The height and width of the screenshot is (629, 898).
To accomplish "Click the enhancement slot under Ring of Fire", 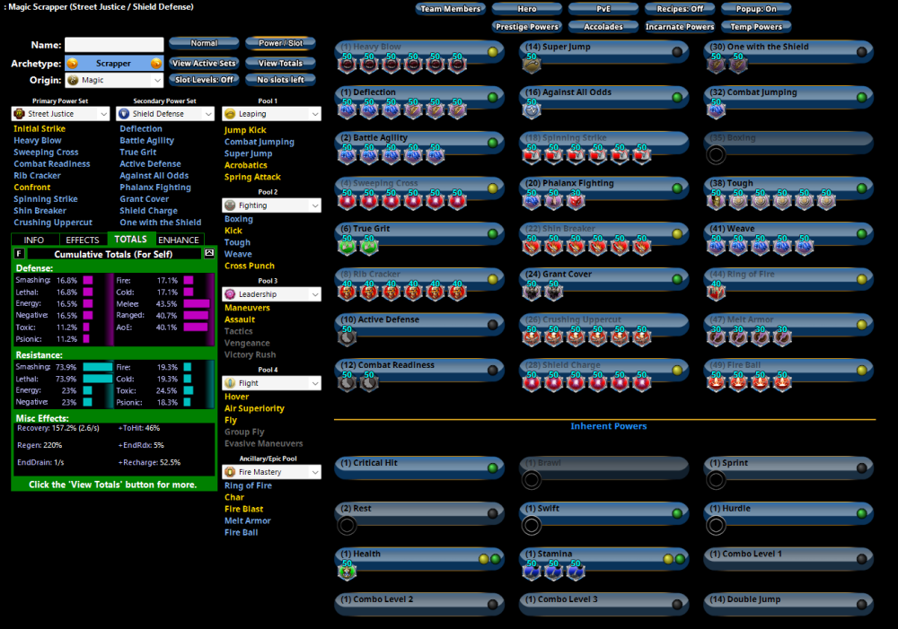I will [716, 291].
